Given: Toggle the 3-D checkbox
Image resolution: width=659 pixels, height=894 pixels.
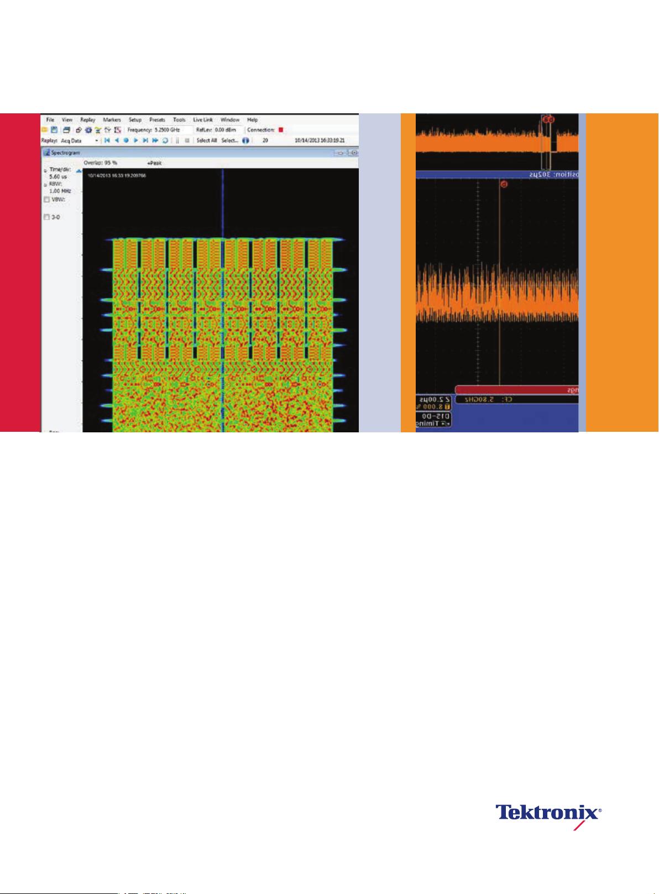Looking at the screenshot, I should point(47,218).
